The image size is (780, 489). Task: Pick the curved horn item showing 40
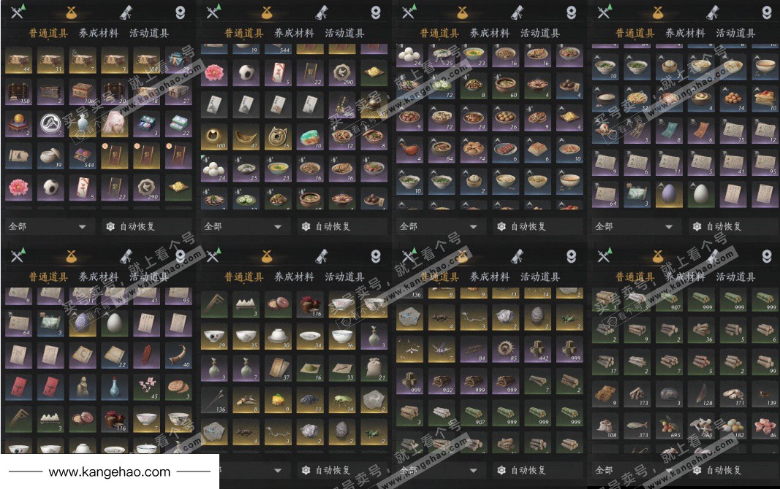(x=178, y=355)
